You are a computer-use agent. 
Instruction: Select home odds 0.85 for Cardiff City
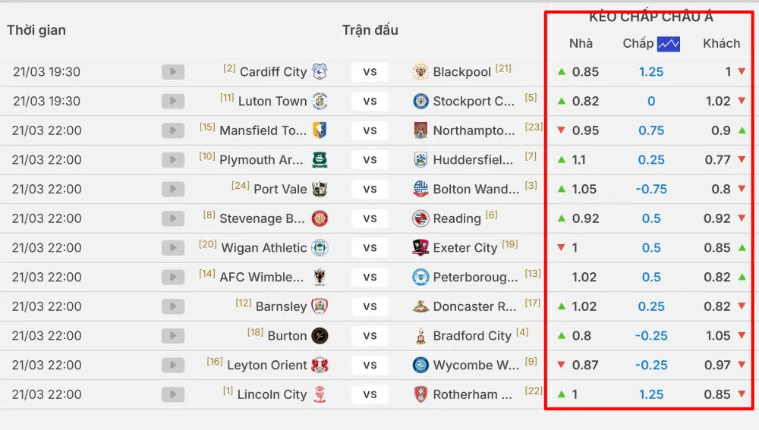tap(585, 72)
